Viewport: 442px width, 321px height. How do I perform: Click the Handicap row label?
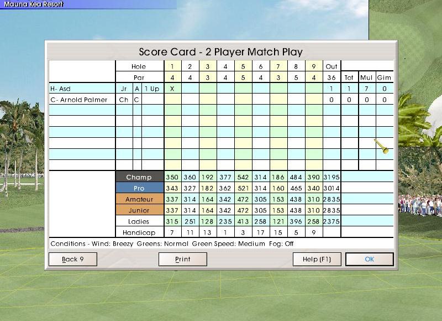[139, 232]
